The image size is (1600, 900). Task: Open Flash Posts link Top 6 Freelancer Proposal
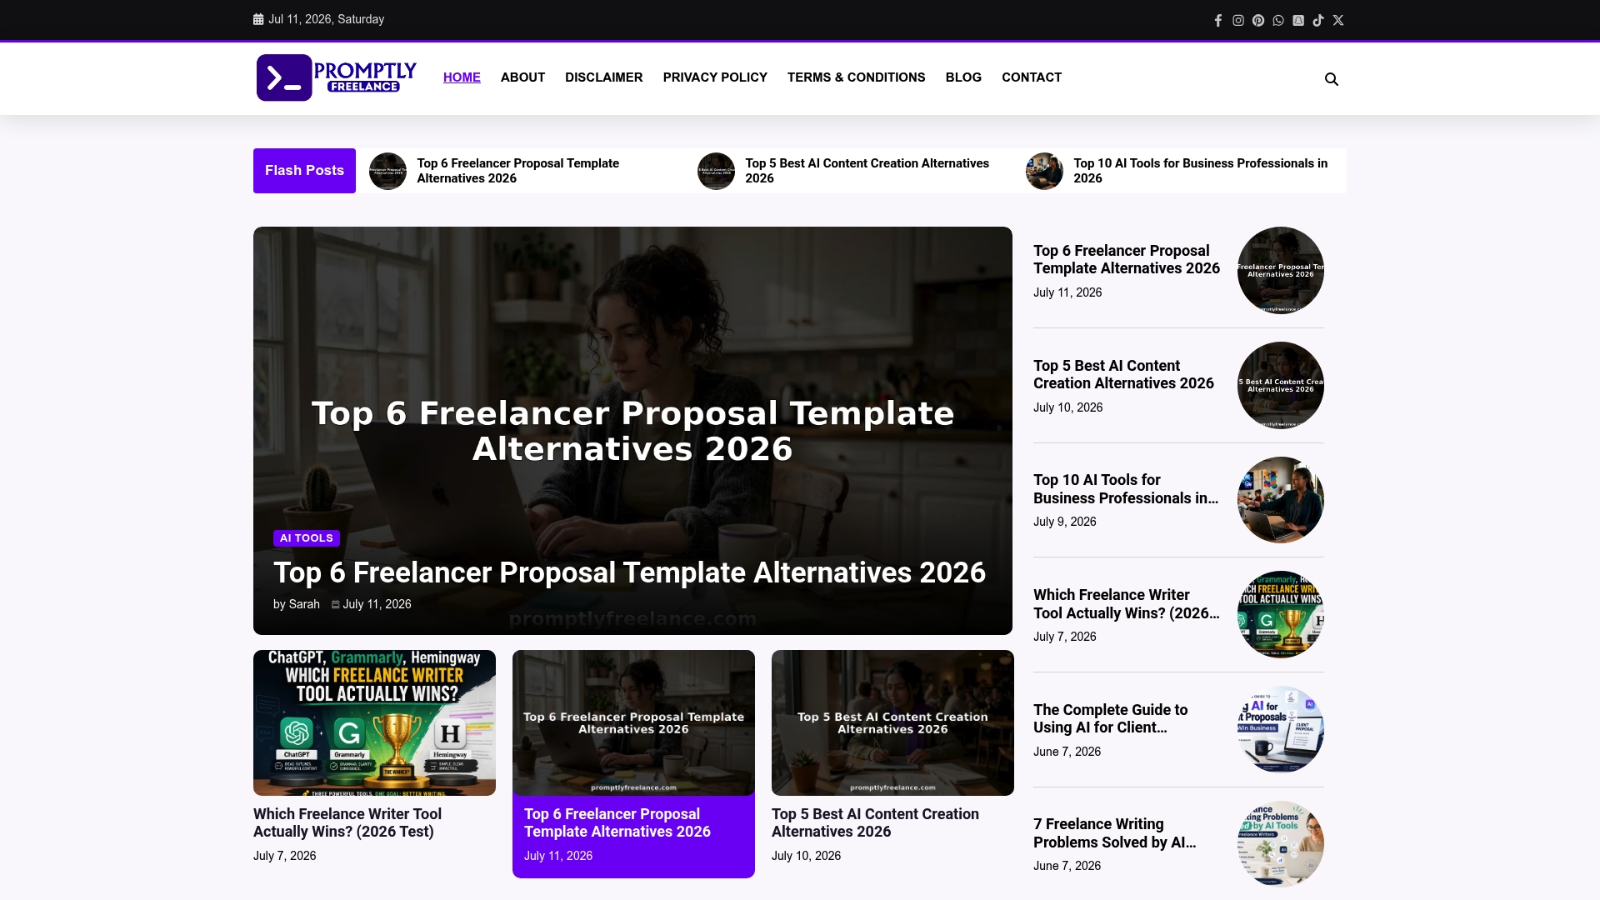point(517,171)
